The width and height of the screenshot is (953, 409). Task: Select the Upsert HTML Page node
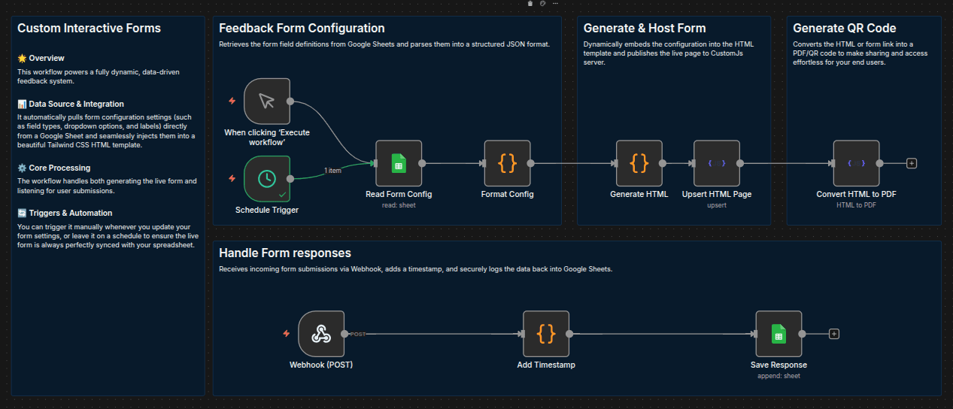(x=717, y=163)
